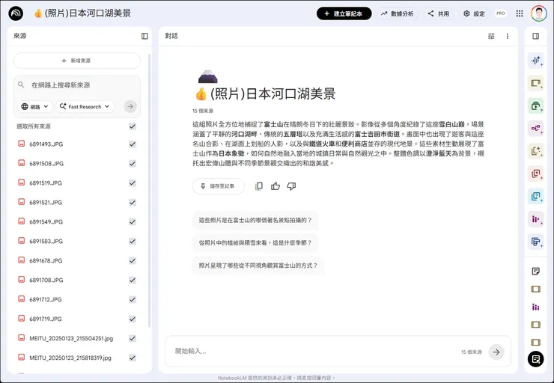Submit the web source search arrow
554x383 pixels.
point(130,106)
